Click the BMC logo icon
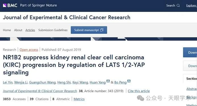The height and width of the screenshot is (106, 197). 5,5
